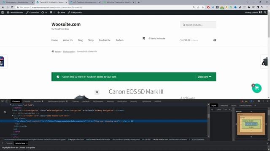
Task: Open a new browser tab with plus
Action: coord(139,3)
